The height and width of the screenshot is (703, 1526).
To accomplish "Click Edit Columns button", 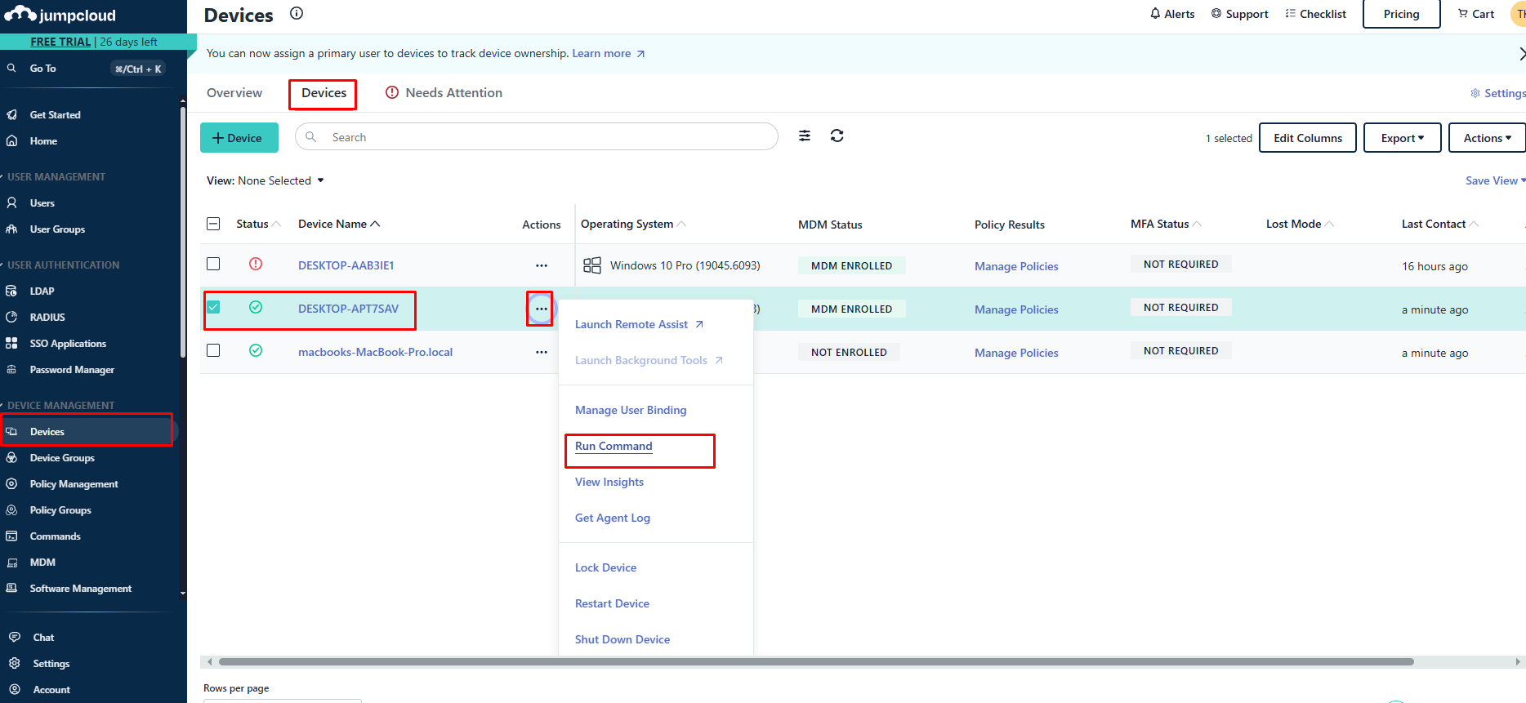I will (1308, 138).
